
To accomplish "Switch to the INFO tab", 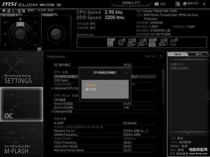I will [199, 54].
